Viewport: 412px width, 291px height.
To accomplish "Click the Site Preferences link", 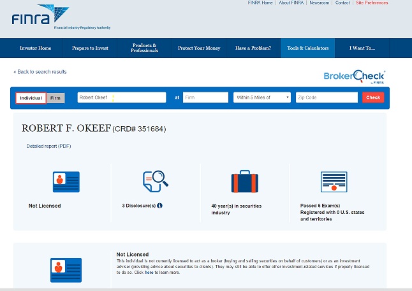I will (x=372, y=3).
